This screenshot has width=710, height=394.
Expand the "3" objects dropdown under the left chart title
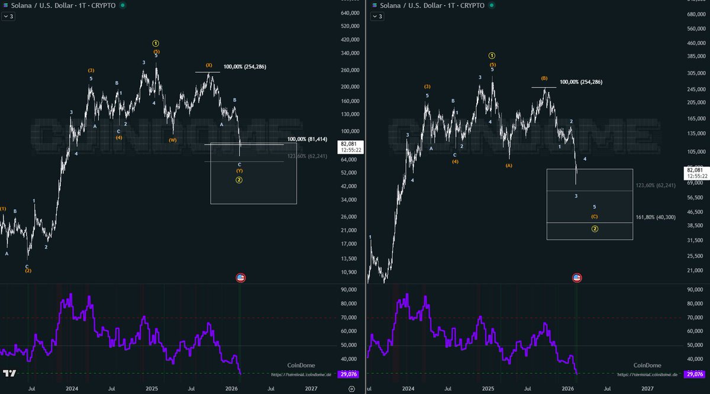9,16
